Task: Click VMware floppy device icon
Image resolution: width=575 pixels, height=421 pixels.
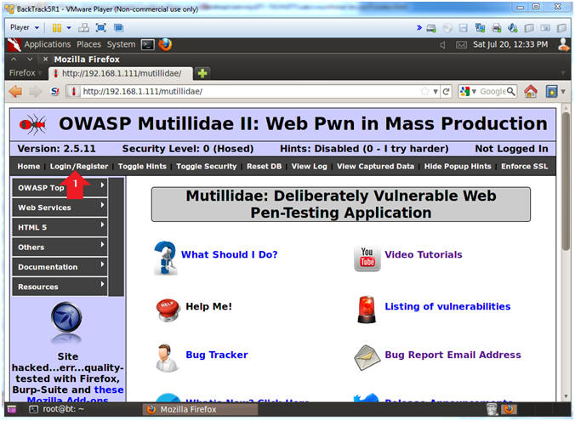Action: click(x=464, y=28)
